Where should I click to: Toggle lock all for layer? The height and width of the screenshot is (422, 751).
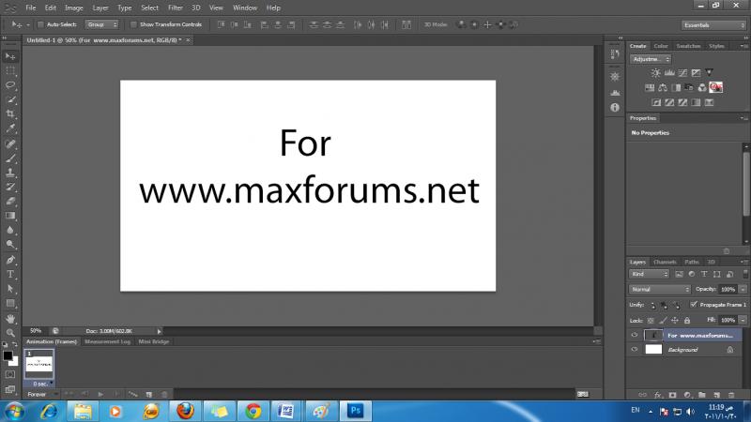point(687,321)
